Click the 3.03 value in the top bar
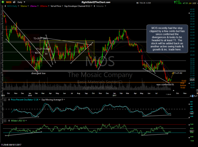This screenshot has width=198, height=147. (x=194, y=3)
